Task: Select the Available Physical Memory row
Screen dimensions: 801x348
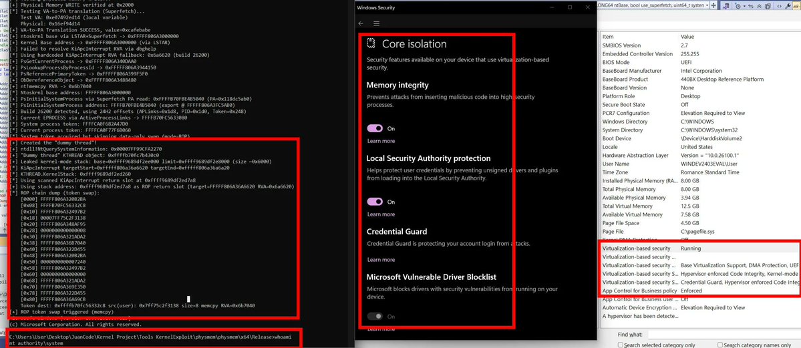Action: tap(701, 197)
